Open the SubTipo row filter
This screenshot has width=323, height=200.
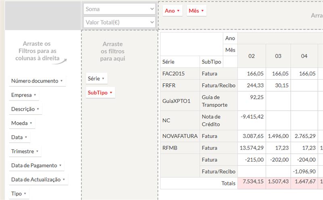pyautogui.click(x=100, y=93)
